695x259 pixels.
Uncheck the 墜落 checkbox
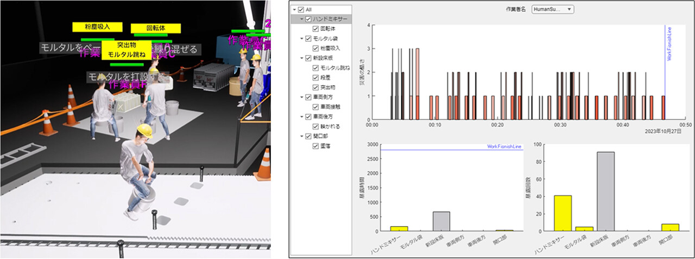pos(315,146)
